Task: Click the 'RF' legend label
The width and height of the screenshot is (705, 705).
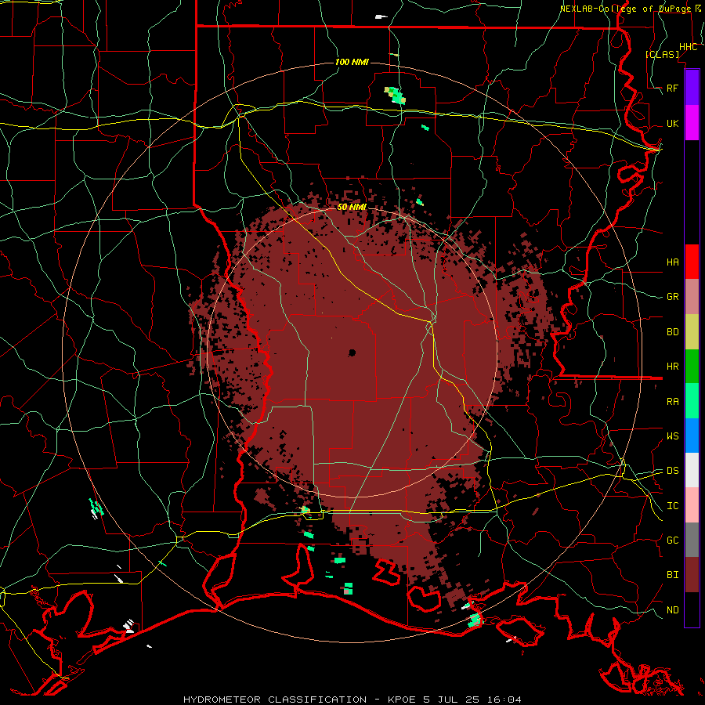Action: click(x=673, y=88)
